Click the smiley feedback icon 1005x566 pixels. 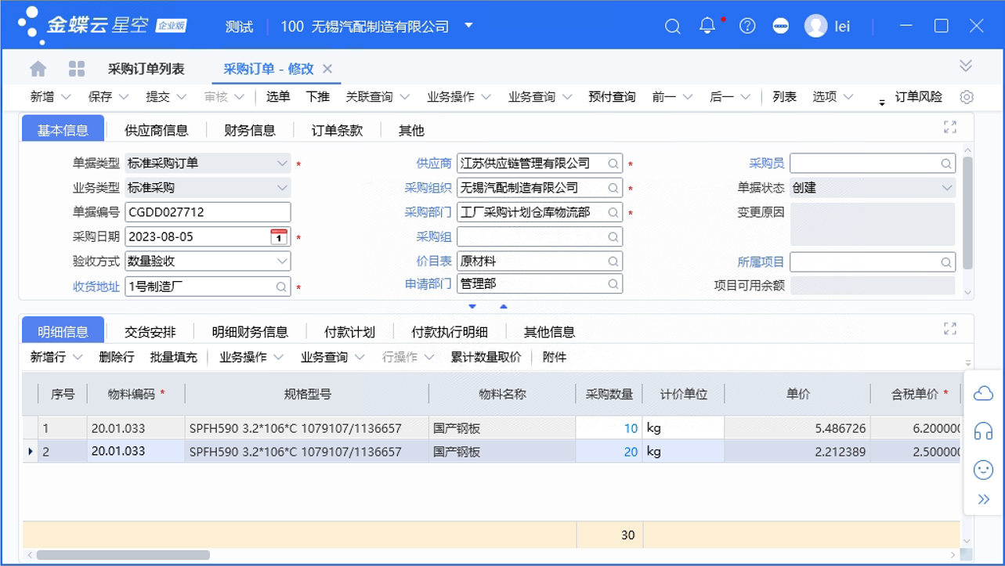click(x=983, y=469)
